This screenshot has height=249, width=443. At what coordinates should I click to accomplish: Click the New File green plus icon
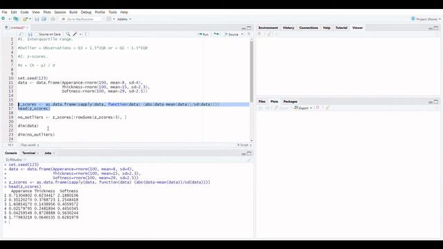[3, 19]
